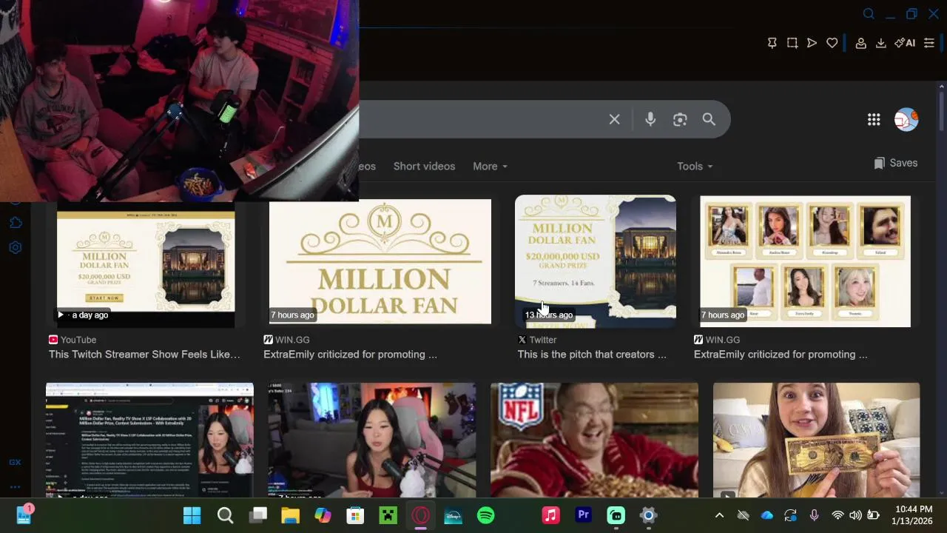947x533 pixels.
Task: Open the Easy Setup sliders icon
Action: pyautogui.click(x=929, y=43)
